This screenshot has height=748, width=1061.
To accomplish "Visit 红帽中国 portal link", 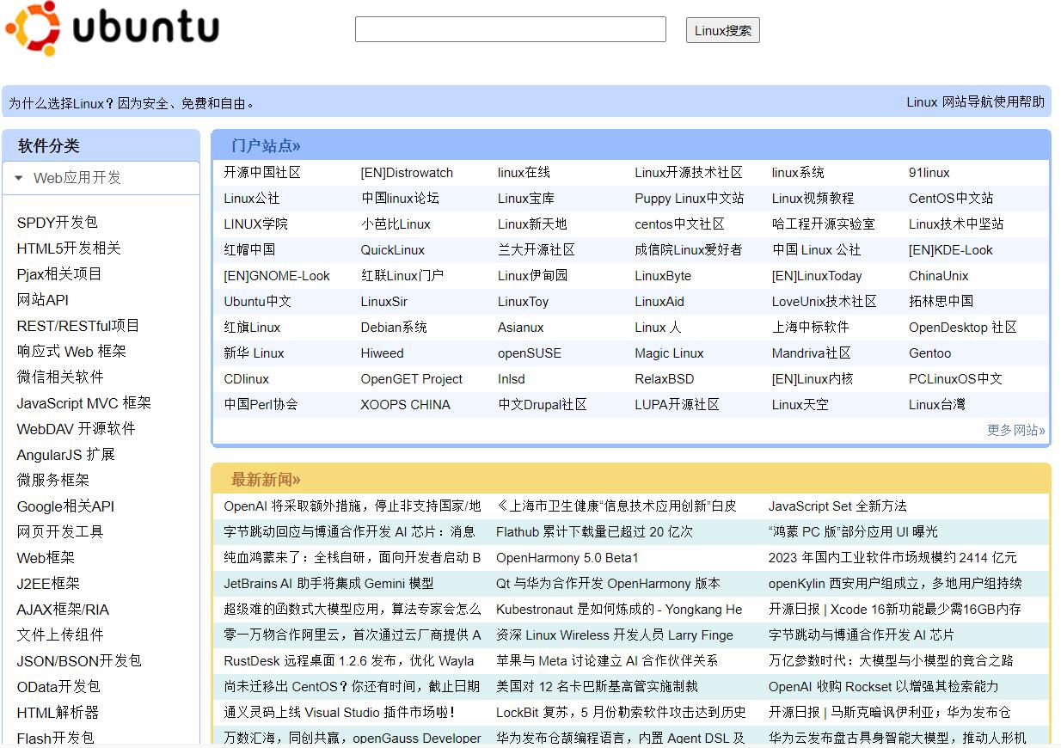I will [249, 250].
